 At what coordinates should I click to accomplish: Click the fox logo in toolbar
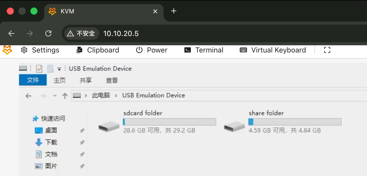coord(7,50)
